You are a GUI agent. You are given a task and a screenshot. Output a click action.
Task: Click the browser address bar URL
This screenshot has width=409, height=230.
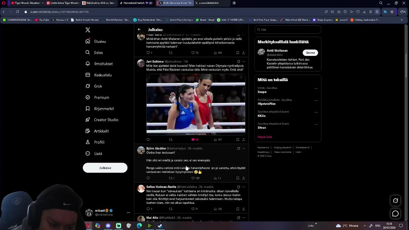[59, 12]
